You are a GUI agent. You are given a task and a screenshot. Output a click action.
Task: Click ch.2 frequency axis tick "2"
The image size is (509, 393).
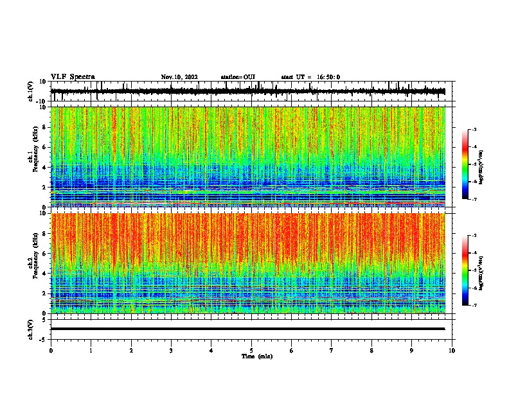tap(44, 293)
